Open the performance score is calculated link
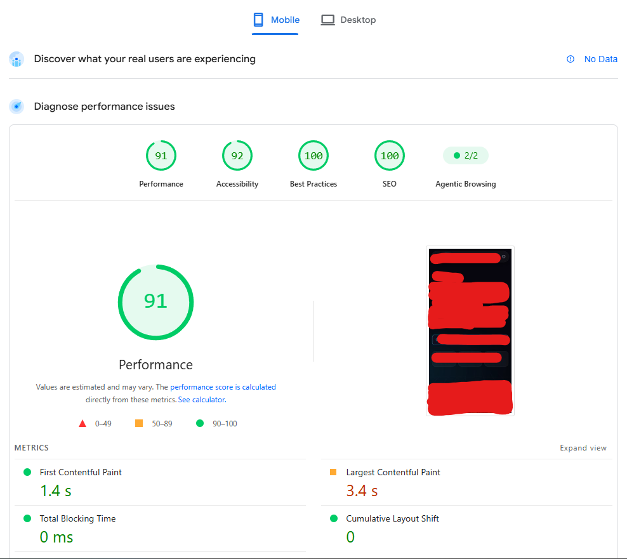This screenshot has width=627, height=559. [x=223, y=387]
